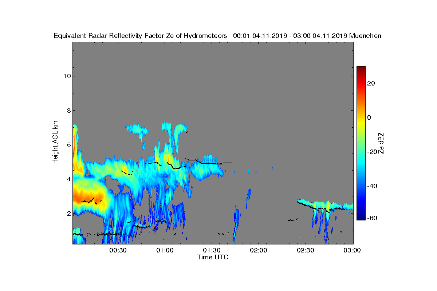Click the height tick label 6

[x=68, y=145]
